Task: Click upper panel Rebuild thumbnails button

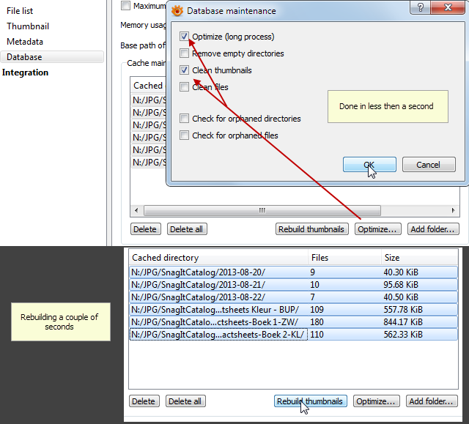Action: coord(311,229)
